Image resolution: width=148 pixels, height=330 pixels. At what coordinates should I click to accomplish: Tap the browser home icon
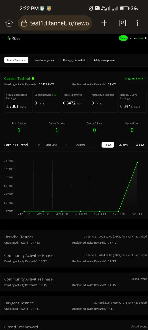click(x=9, y=23)
